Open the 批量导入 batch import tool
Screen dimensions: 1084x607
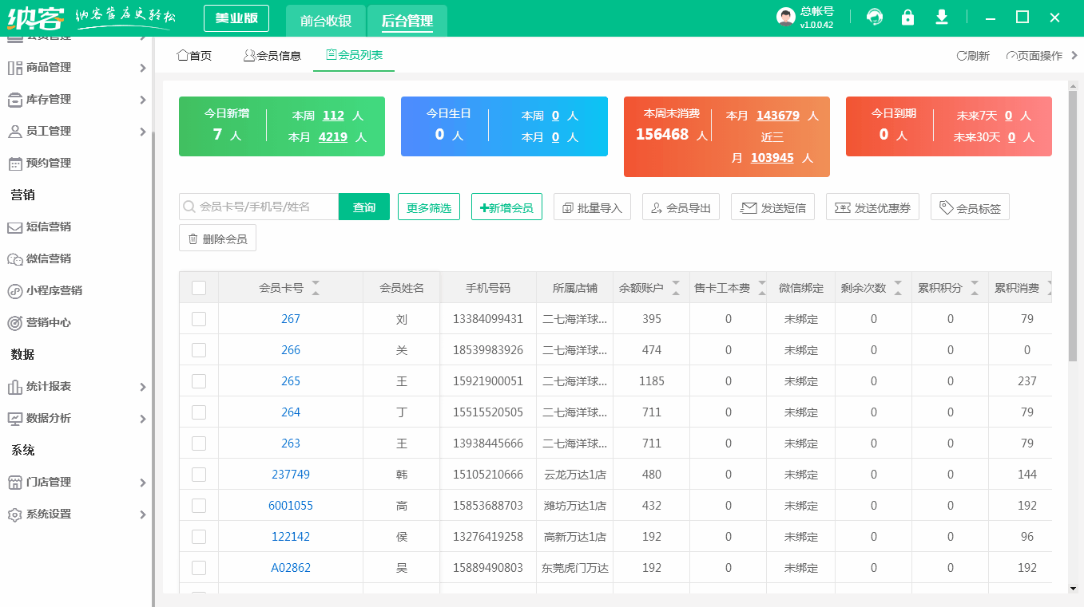592,206
